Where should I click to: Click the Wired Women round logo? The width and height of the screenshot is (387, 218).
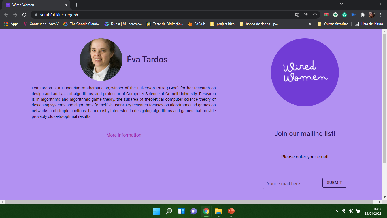[305, 72]
